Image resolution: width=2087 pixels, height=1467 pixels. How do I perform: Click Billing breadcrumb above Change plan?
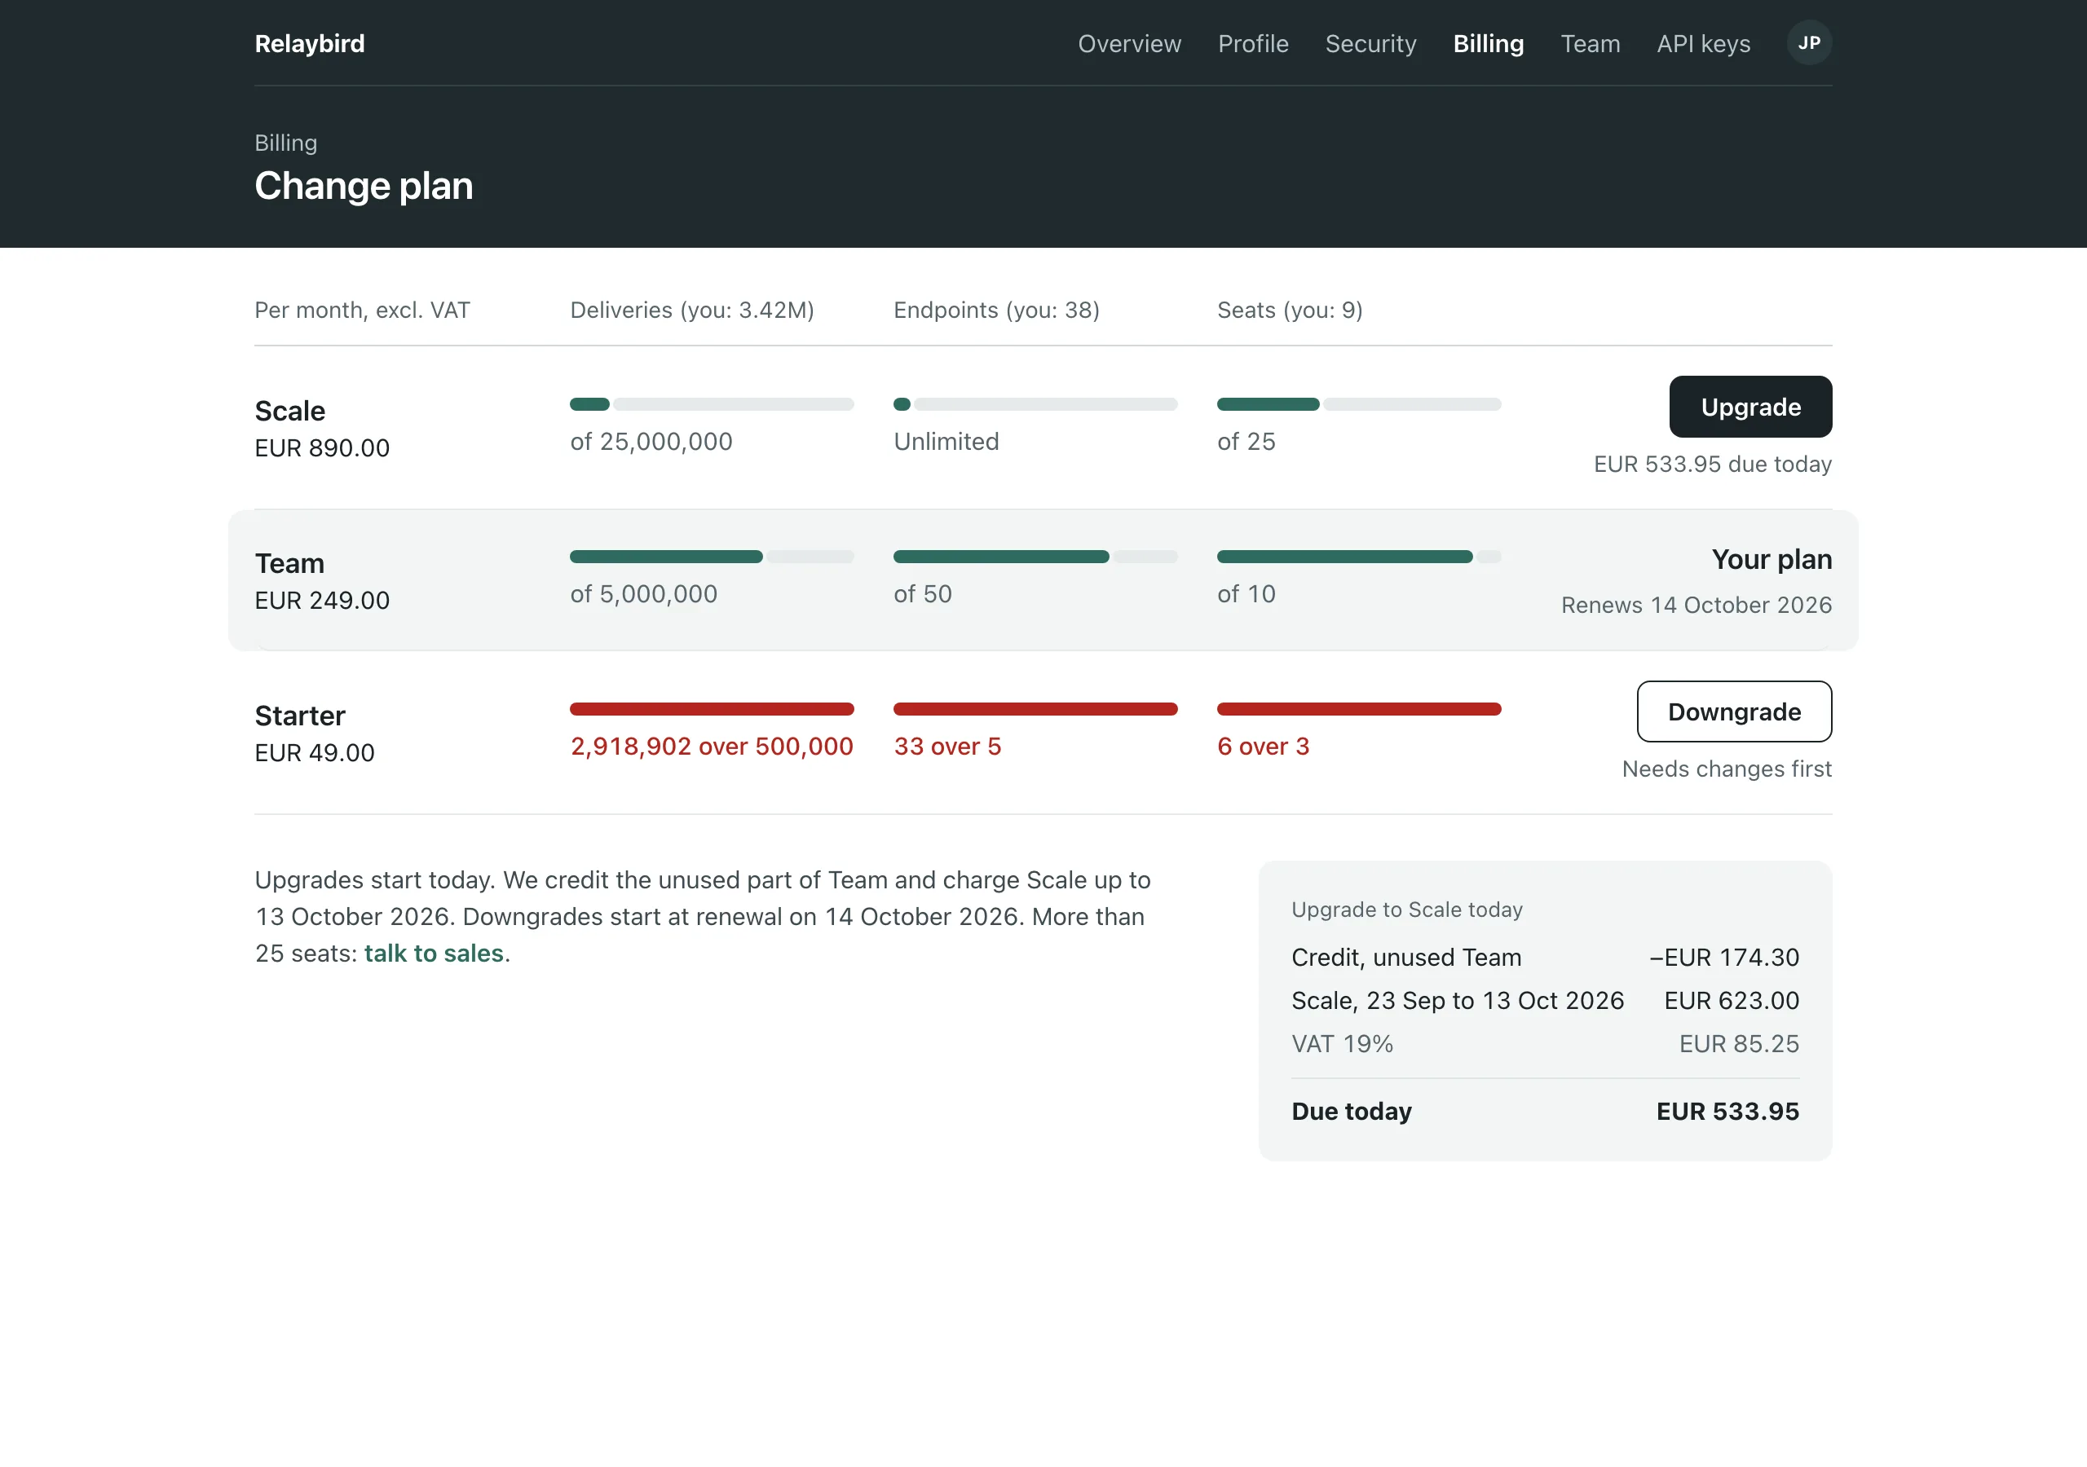(285, 143)
